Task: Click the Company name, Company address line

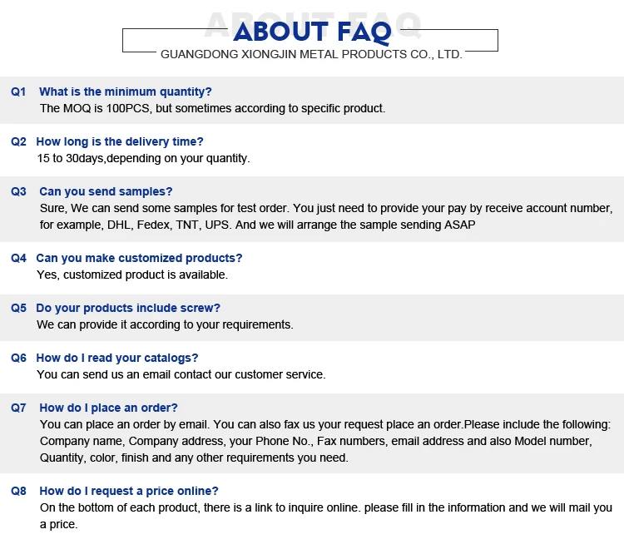Action: [x=316, y=441]
